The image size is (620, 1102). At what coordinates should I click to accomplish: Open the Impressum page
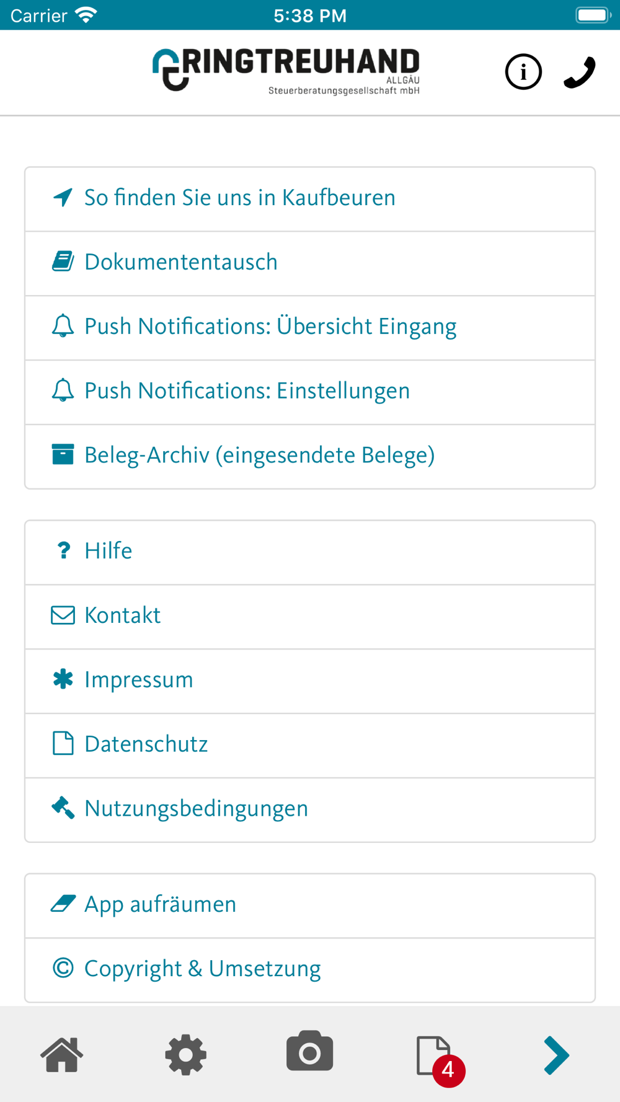pos(310,681)
